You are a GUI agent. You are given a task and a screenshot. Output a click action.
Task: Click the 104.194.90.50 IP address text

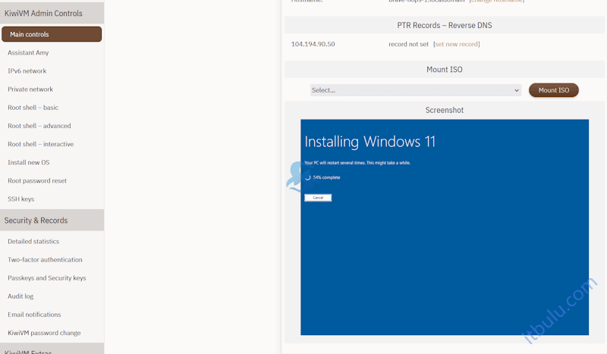(313, 44)
